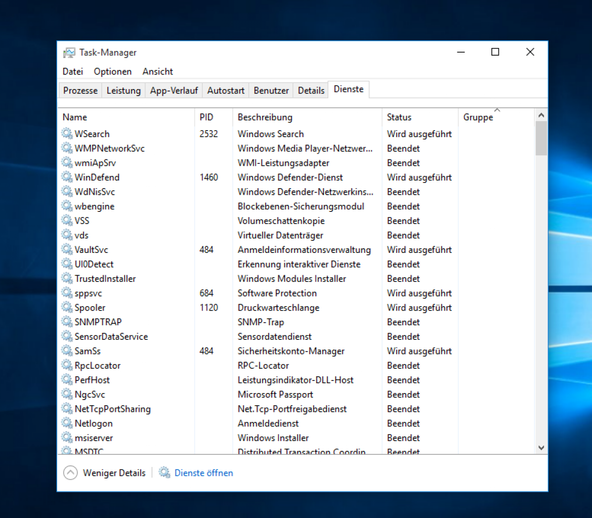Click the RpcLocator gear icon
This screenshot has width=592, height=518.
67,365
